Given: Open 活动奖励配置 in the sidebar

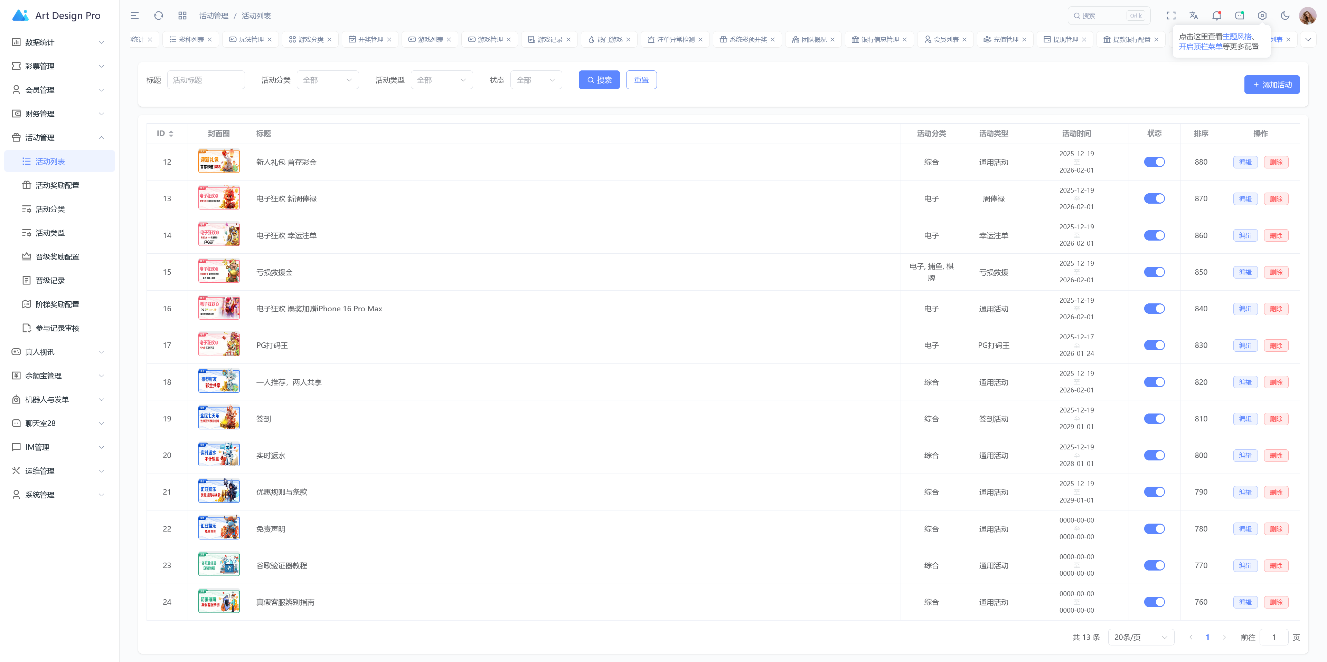Looking at the screenshot, I should [57, 185].
